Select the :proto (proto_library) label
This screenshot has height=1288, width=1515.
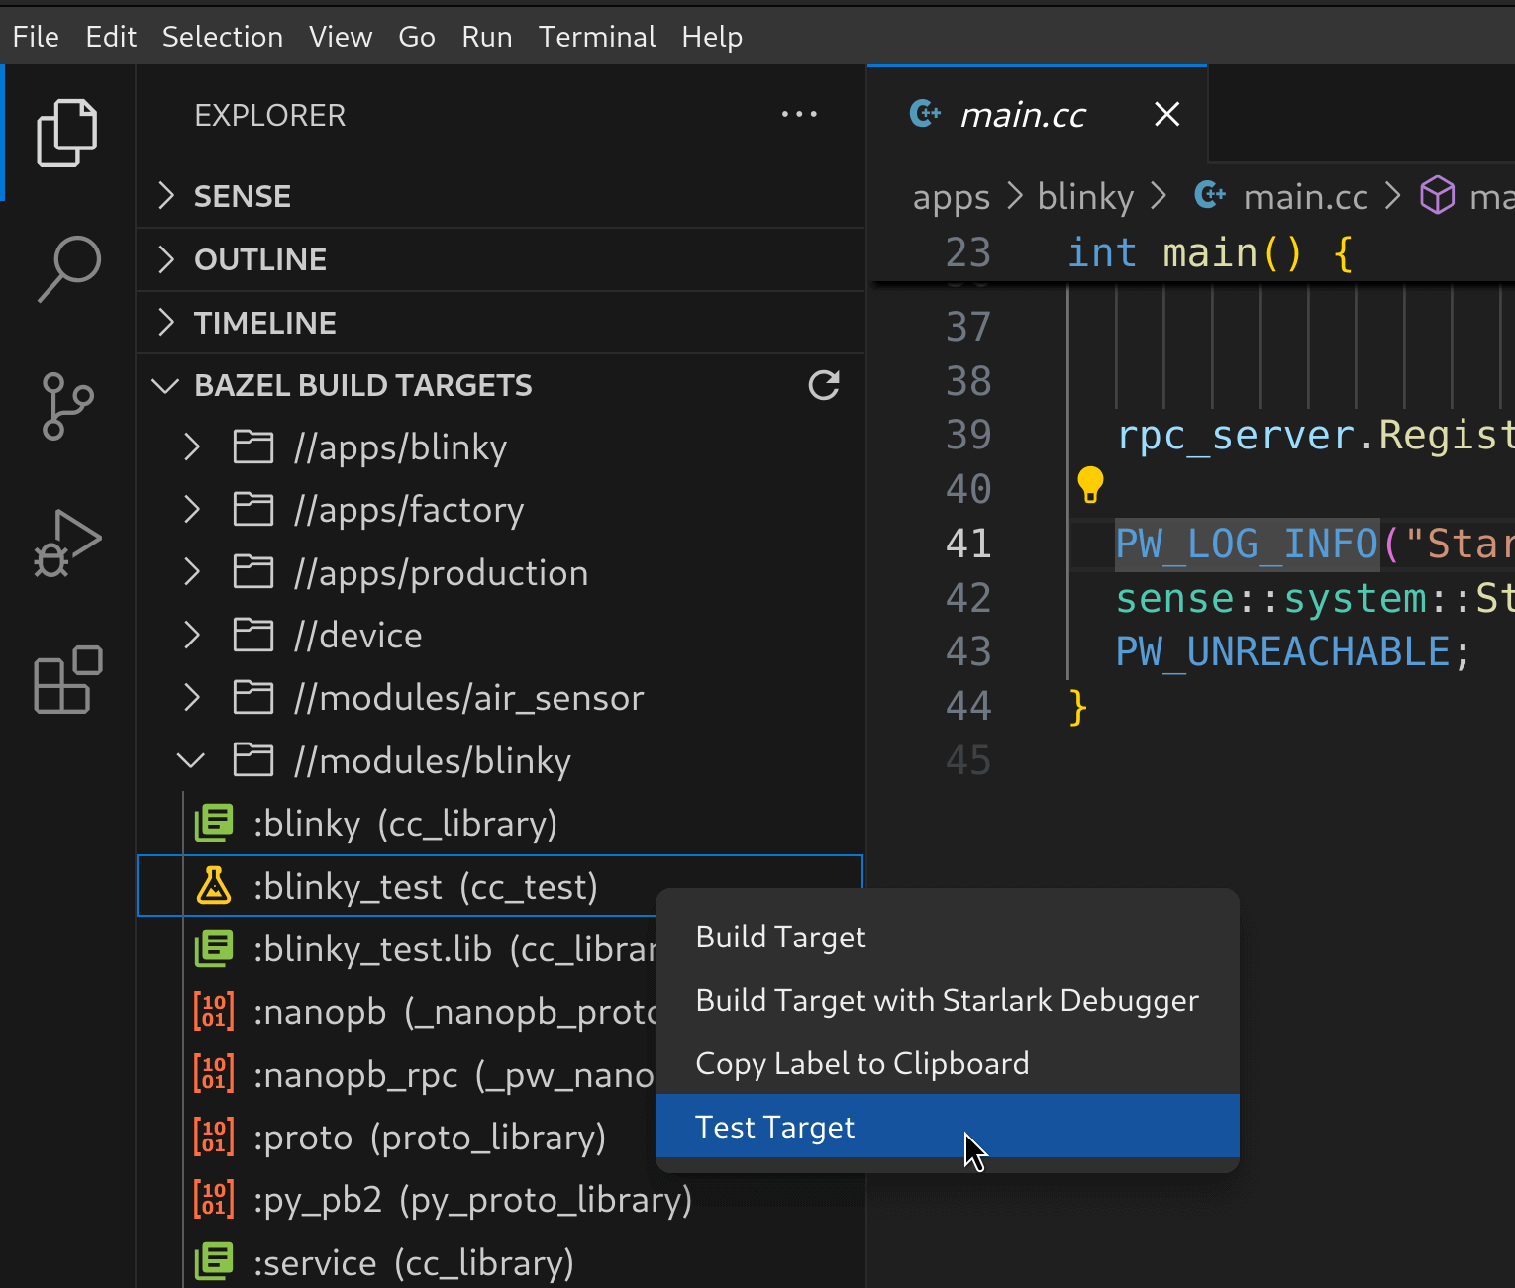tap(430, 1138)
